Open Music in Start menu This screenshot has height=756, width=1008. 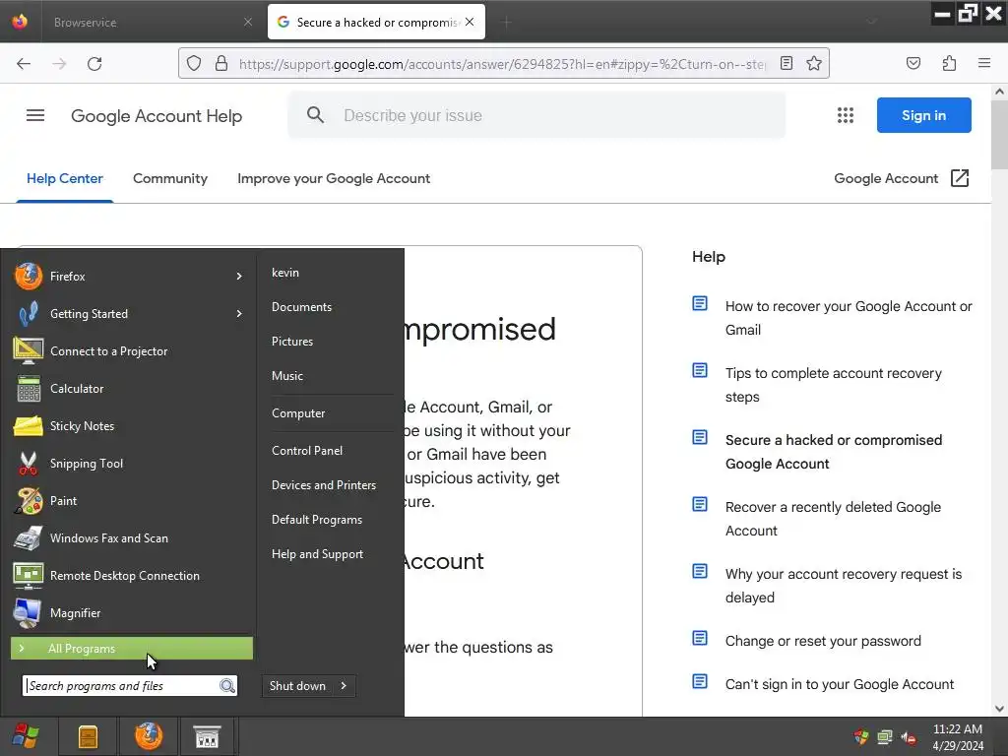tap(287, 375)
